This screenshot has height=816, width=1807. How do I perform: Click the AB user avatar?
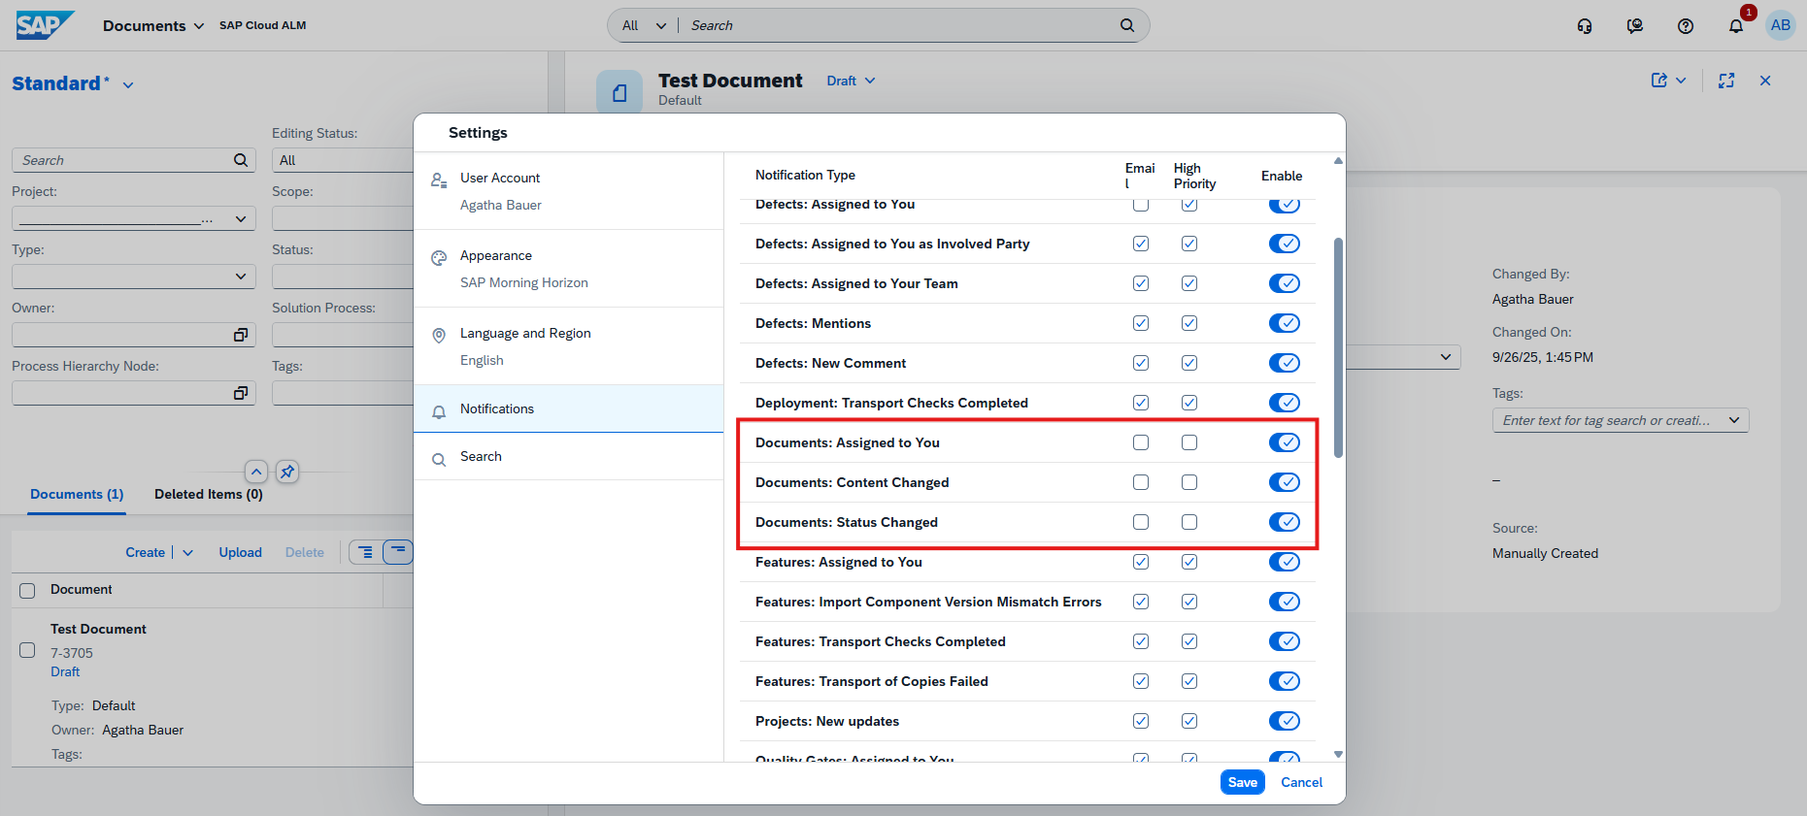pos(1781,25)
